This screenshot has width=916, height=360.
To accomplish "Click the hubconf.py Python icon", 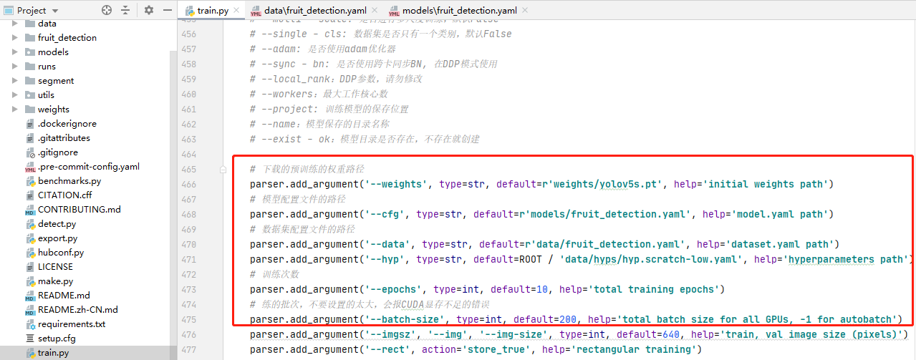I will coord(29,252).
